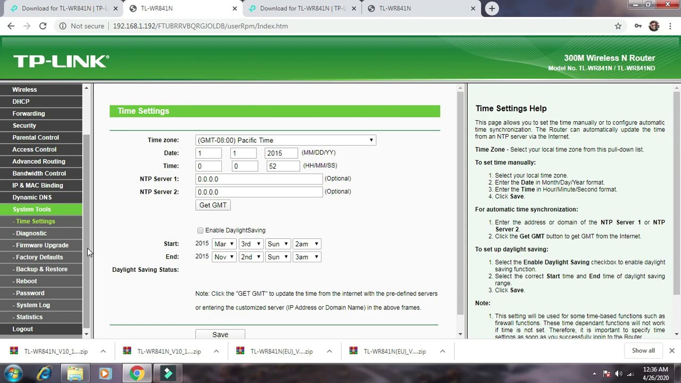Viewport: 681px width, 383px height.
Task: Close the first Download for TL-WR841N tab
Action: [x=115, y=9]
